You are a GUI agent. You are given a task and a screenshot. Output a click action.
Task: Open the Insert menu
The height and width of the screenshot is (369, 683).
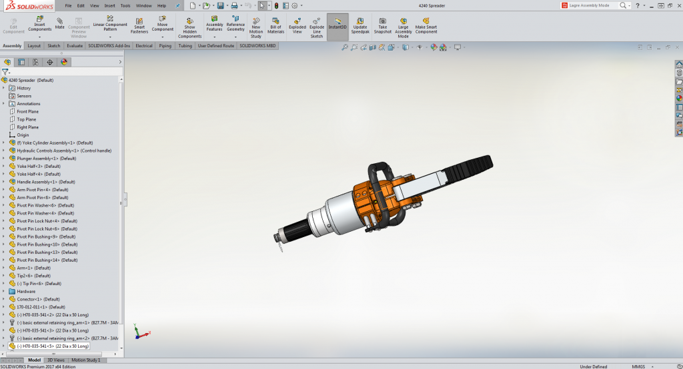(110, 5)
